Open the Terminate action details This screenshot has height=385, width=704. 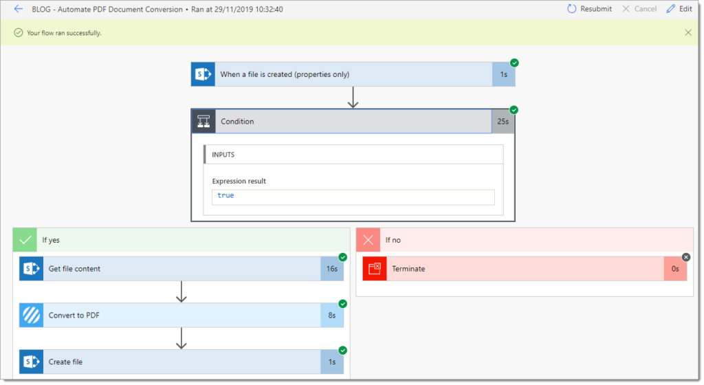[x=525, y=268]
